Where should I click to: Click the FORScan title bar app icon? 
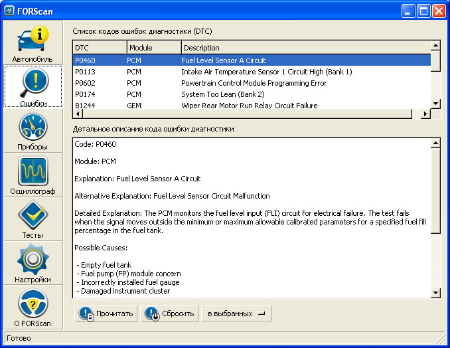tap(9, 11)
